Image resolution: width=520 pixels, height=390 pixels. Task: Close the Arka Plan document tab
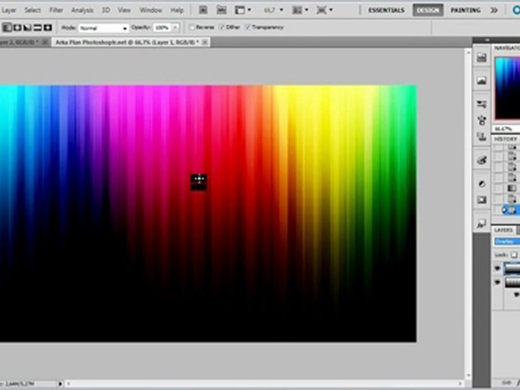pos(205,42)
